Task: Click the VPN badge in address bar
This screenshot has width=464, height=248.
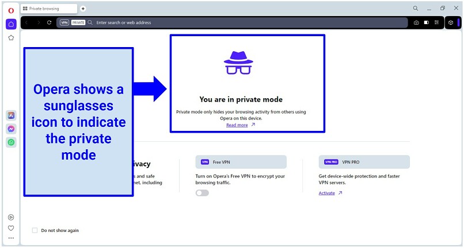Action: coord(64,22)
